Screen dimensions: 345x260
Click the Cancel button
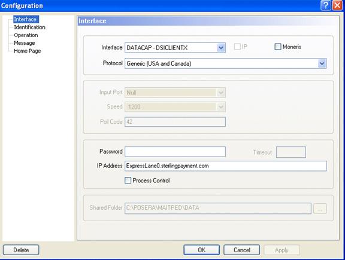241,250
